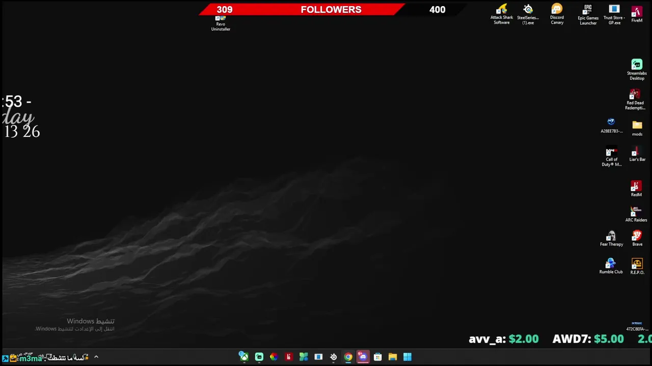The image size is (652, 366).
Task: Open Microsoft Store from taskbar
Action: 377,357
